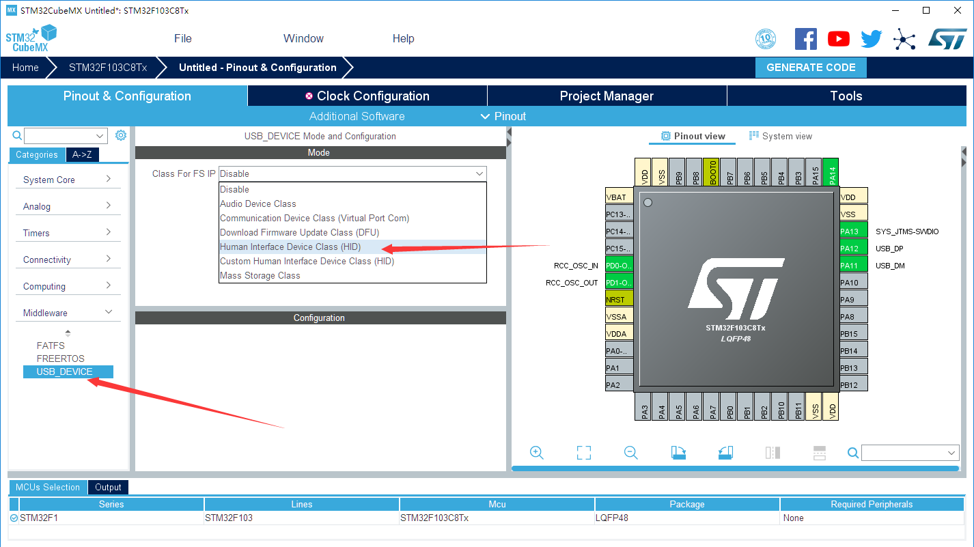Switch to Output tab

(108, 487)
